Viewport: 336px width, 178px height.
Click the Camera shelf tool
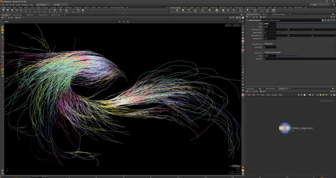coord(172,10)
